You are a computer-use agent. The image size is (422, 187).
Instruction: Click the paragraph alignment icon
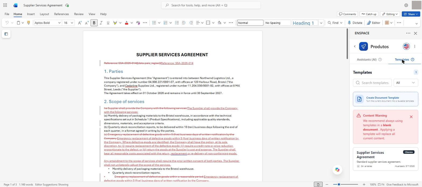point(198,23)
